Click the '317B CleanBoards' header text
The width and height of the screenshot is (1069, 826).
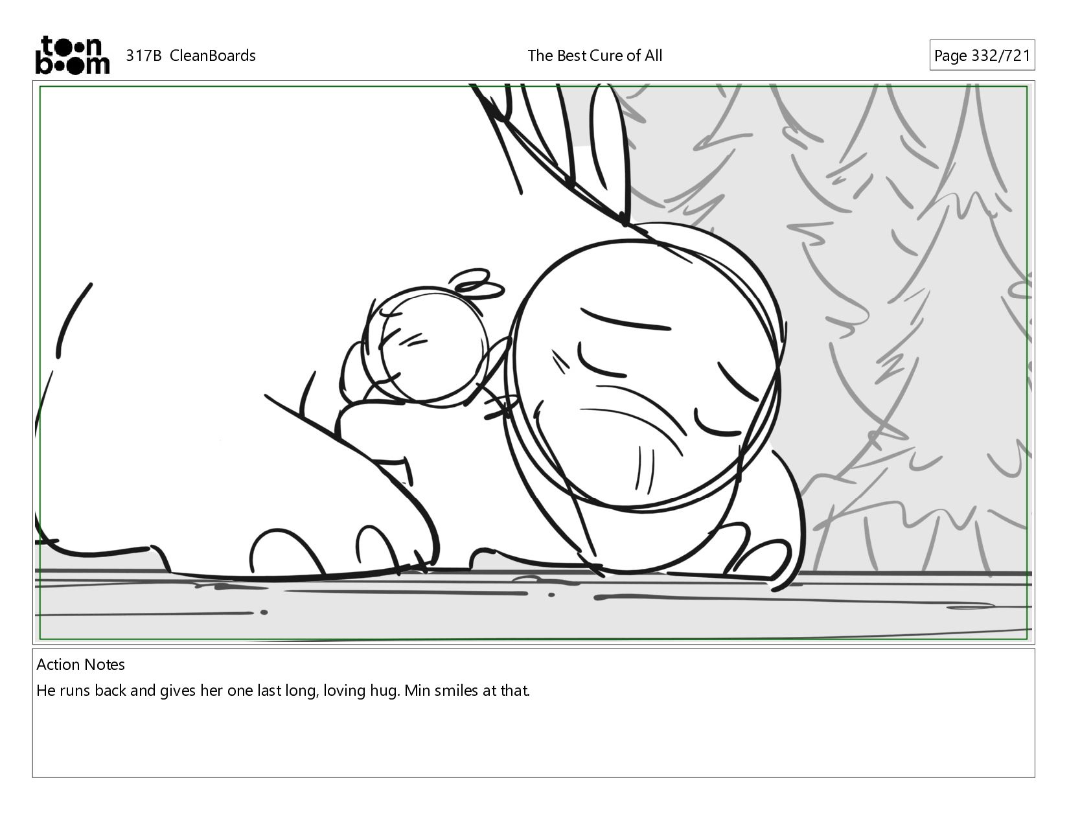(190, 56)
